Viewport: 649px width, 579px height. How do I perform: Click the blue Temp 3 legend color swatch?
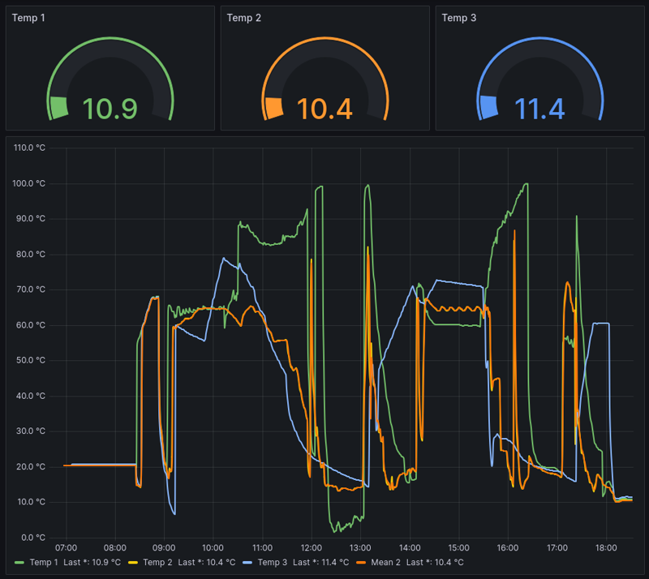248,562
